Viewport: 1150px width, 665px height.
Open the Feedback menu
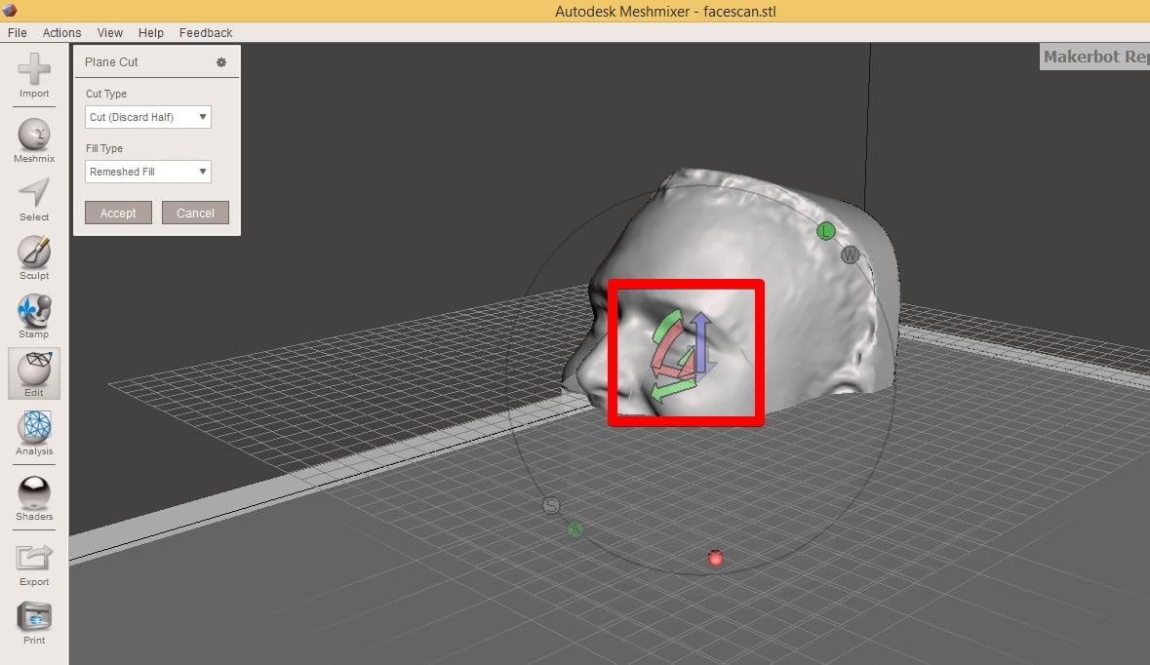pos(206,33)
